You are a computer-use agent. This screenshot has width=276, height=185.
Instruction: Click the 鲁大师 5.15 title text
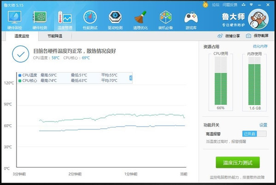pos(14,5)
